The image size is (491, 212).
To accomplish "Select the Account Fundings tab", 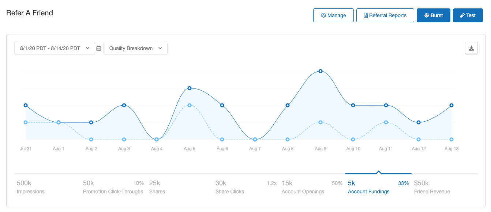I will (x=369, y=187).
